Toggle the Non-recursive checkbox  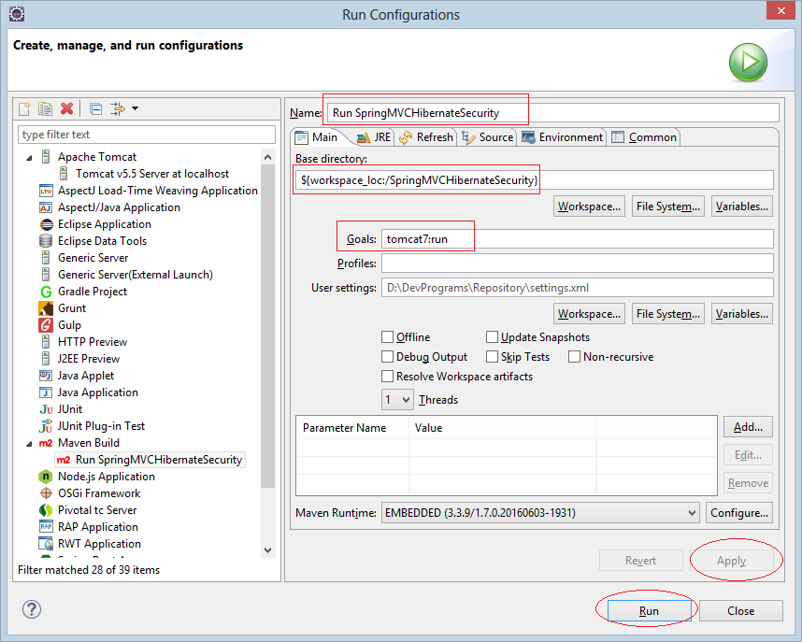click(x=574, y=357)
